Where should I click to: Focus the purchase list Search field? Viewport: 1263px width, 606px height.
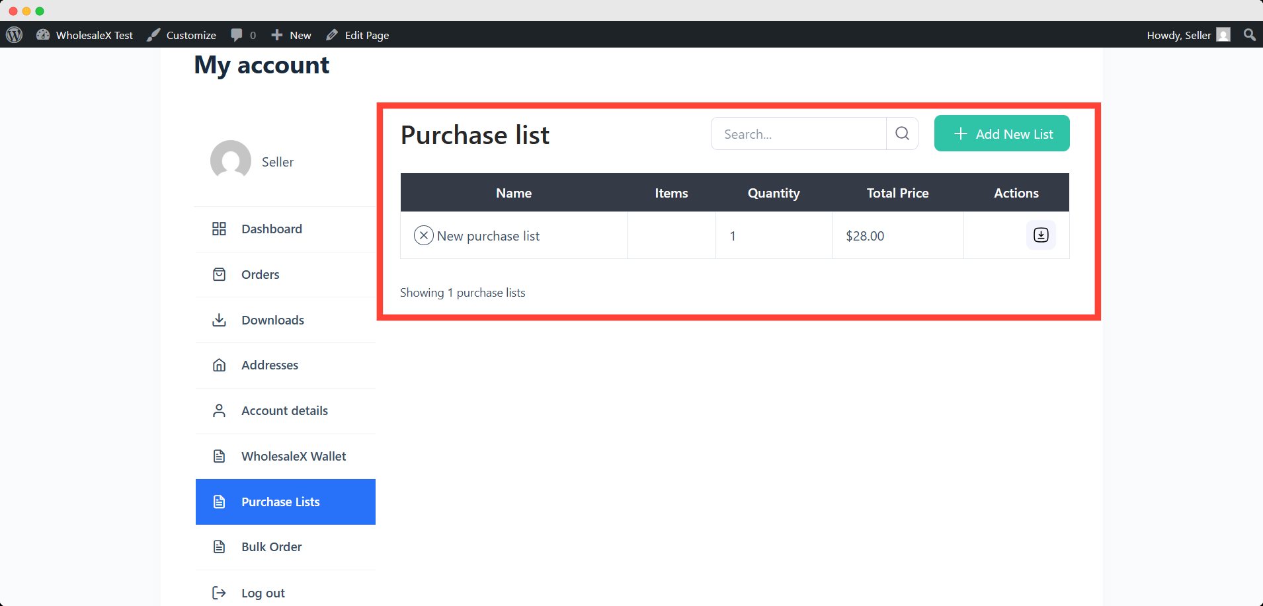(799, 134)
